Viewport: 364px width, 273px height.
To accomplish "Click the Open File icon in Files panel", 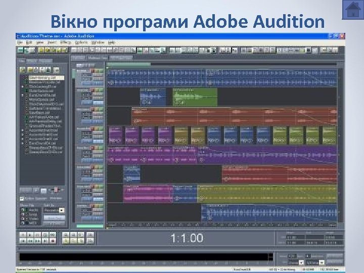I will 23,70.
